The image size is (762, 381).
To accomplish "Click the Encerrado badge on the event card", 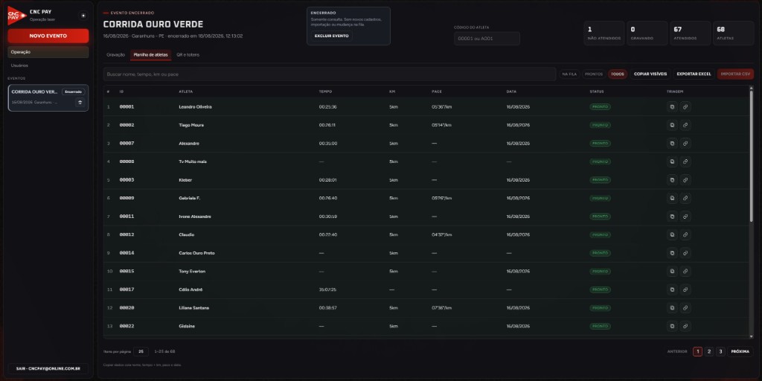I will click(73, 92).
